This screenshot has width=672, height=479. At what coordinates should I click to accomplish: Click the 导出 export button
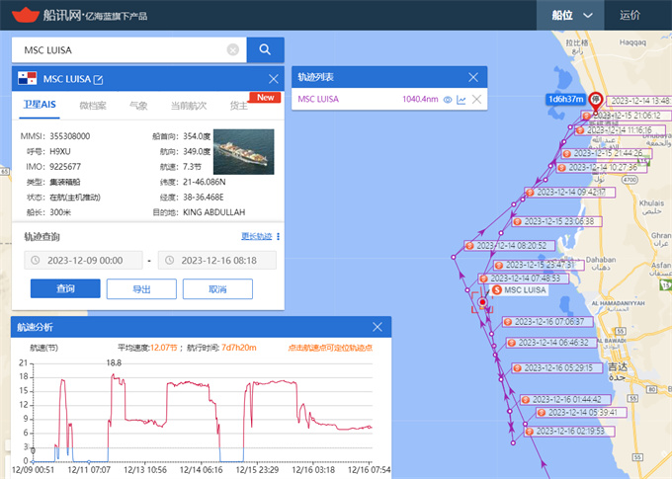[141, 288]
